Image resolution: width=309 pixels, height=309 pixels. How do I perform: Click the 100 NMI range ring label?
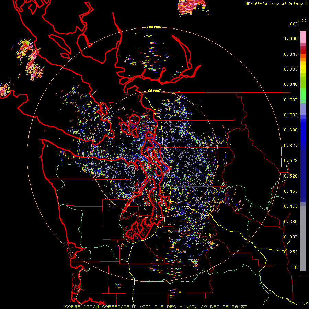point(154,27)
